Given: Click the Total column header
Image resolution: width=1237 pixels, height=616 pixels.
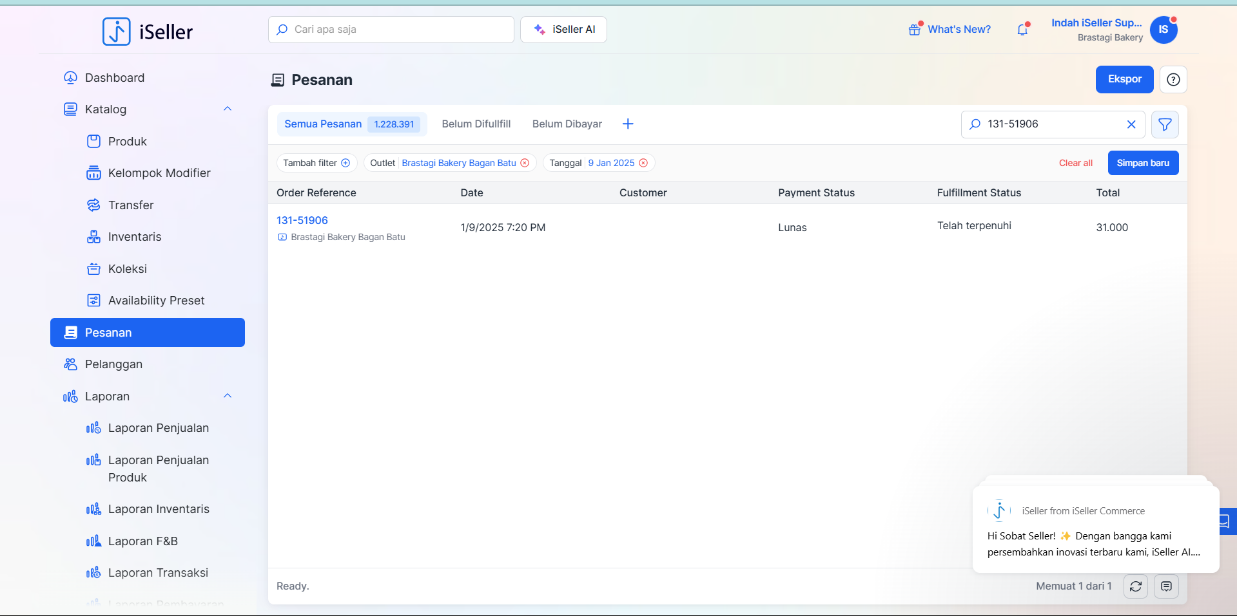Looking at the screenshot, I should (x=1108, y=192).
